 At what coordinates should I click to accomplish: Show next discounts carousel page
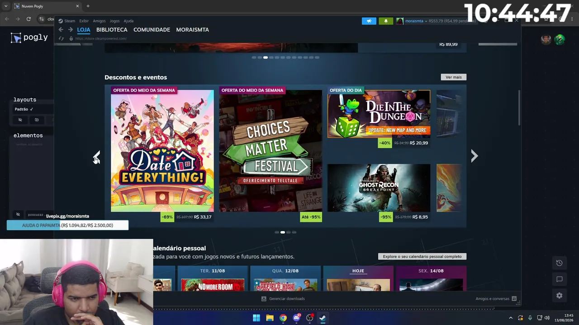(x=474, y=156)
